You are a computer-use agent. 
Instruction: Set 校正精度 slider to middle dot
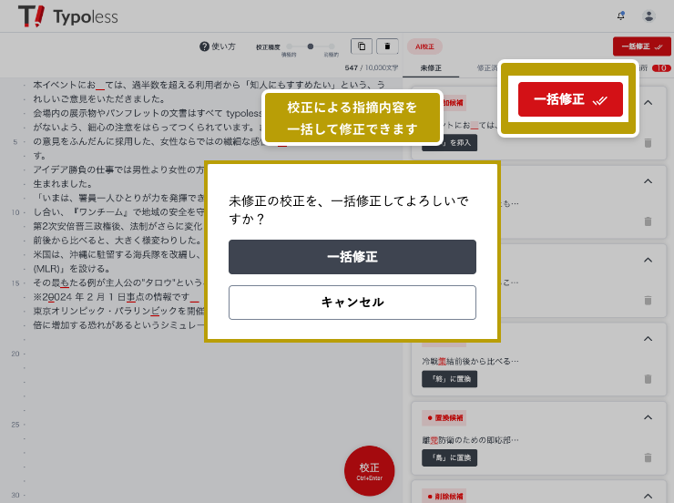pyautogui.click(x=311, y=46)
